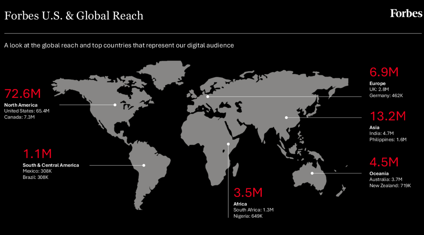424x235 pixels.
Task: Click the white marker dot on North America
Action: [115, 105]
